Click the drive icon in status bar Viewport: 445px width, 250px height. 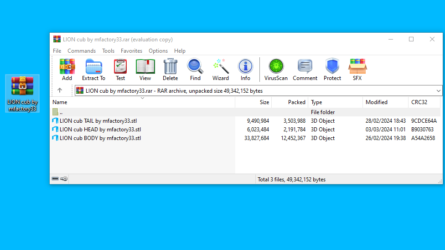coord(55,179)
